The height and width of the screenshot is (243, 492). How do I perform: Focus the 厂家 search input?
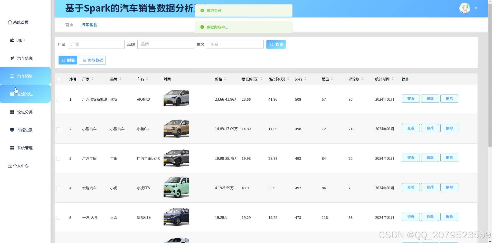click(x=96, y=44)
